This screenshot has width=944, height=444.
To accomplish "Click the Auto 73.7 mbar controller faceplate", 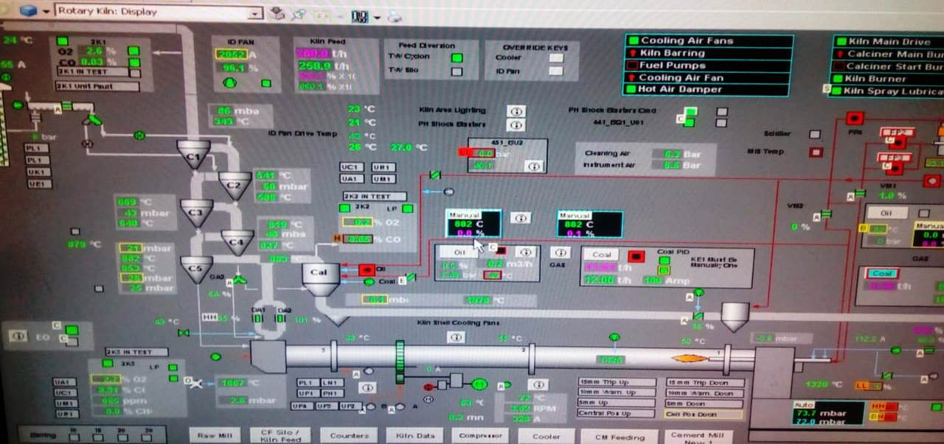I will [x=828, y=412].
